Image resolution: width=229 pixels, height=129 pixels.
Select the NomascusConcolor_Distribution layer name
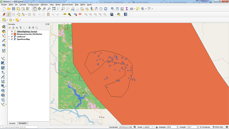click(x=29, y=34)
